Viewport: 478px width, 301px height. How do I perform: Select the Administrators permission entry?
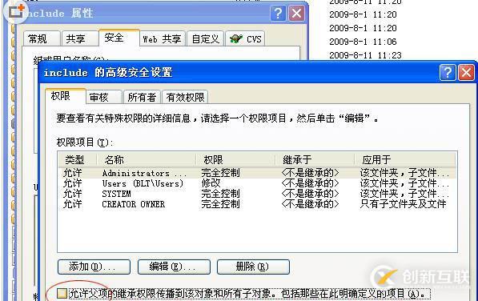(257, 173)
